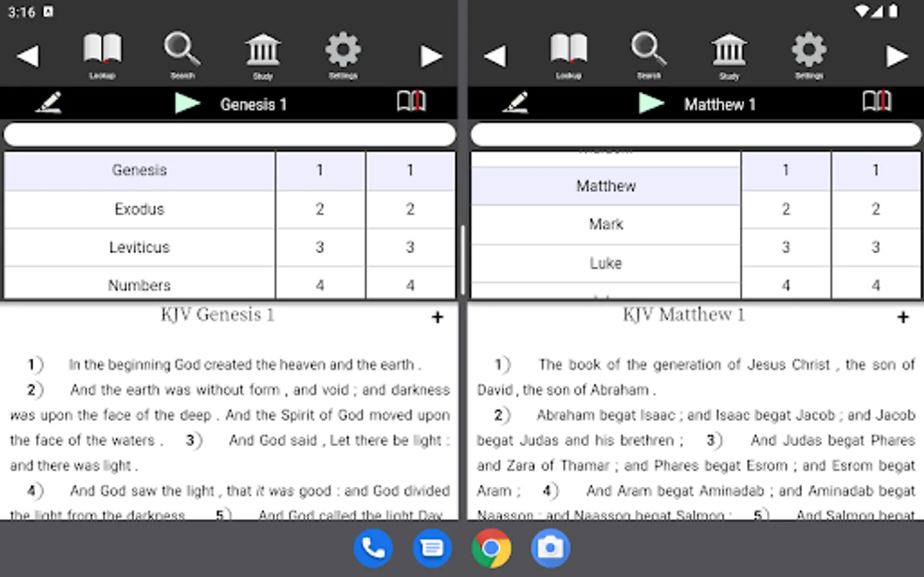Select Leviticus in the book list

coord(140,247)
